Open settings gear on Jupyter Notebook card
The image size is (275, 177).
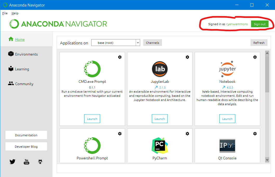pyautogui.click(x=255, y=57)
